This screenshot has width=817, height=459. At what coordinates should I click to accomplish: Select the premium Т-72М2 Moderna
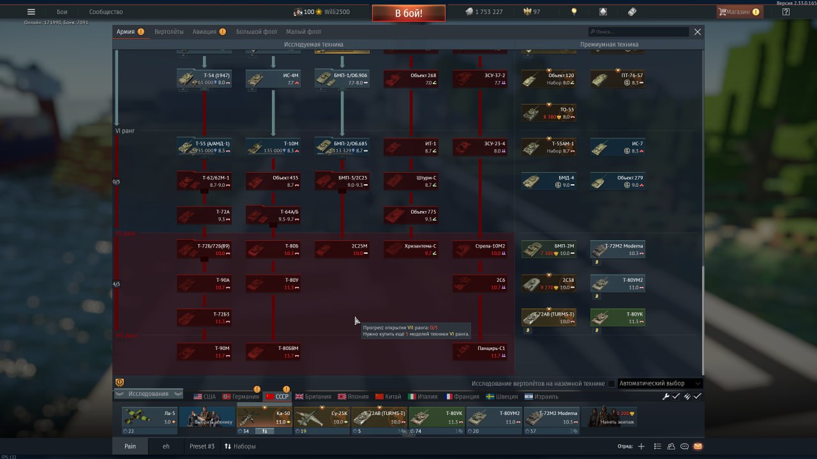coord(618,249)
